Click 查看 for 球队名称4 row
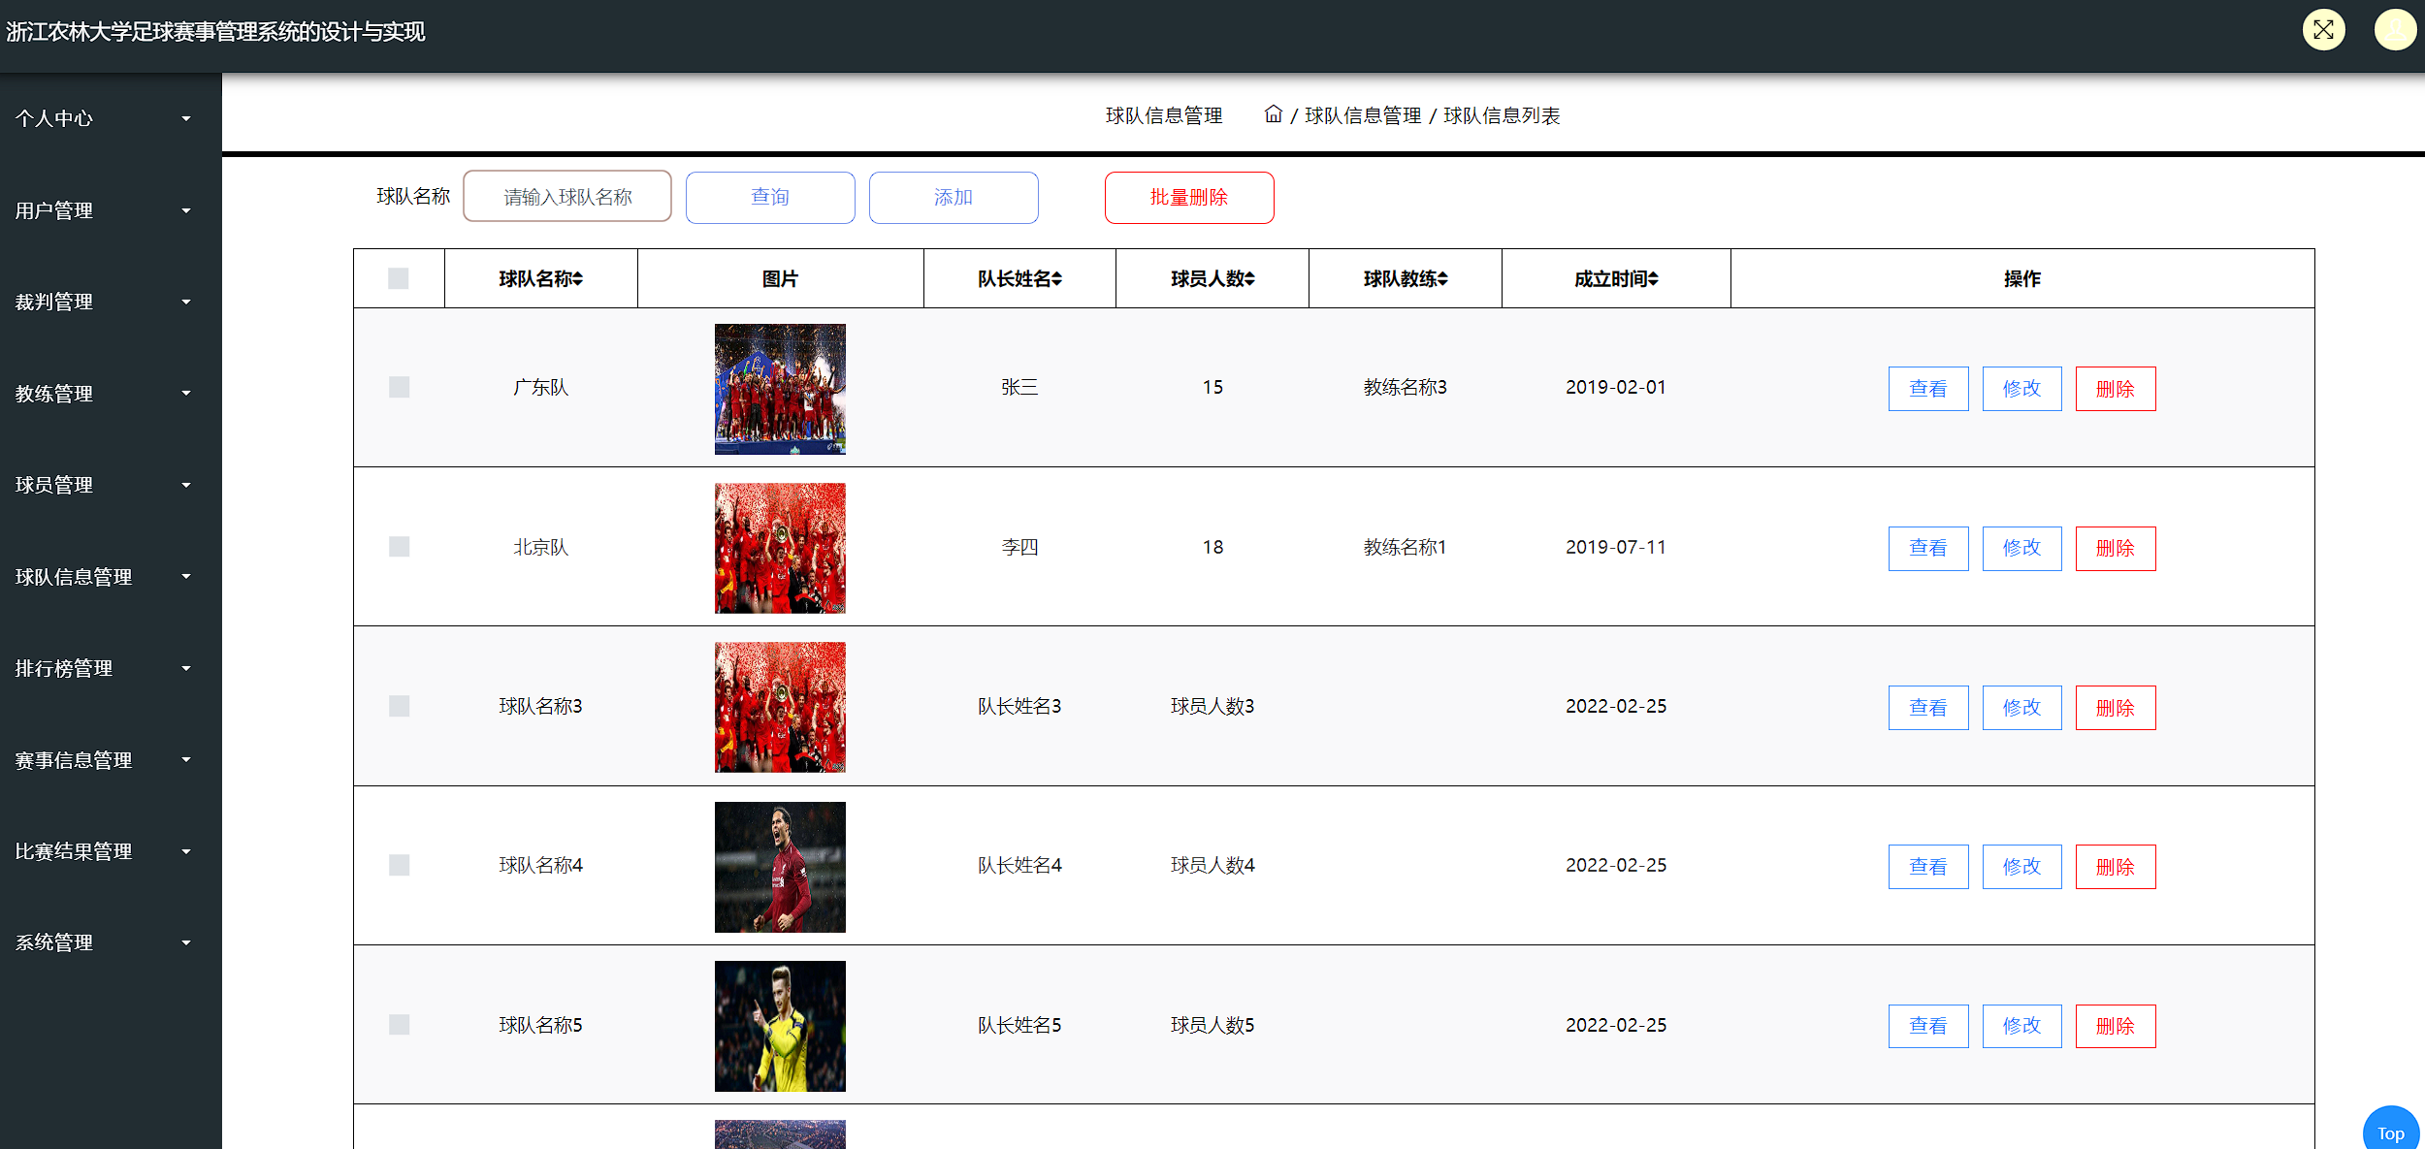Screen dimensions: 2425x1149 [1928, 867]
